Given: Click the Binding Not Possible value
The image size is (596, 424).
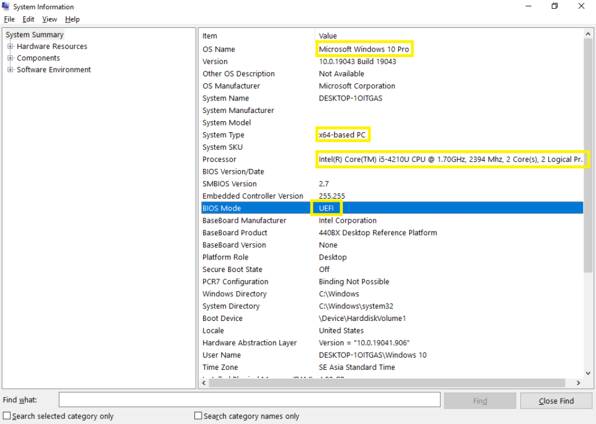Looking at the screenshot, I should coord(354,281).
